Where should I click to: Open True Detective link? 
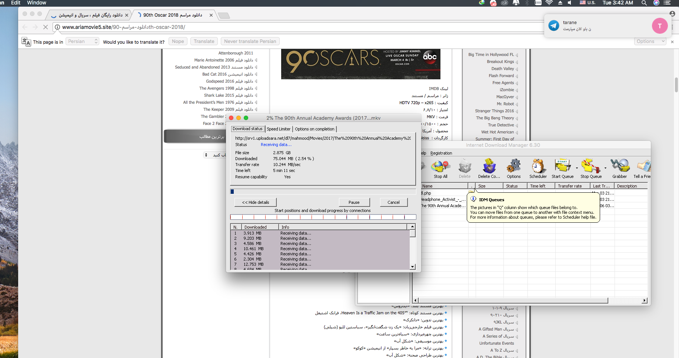pyautogui.click(x=501, y=125)
